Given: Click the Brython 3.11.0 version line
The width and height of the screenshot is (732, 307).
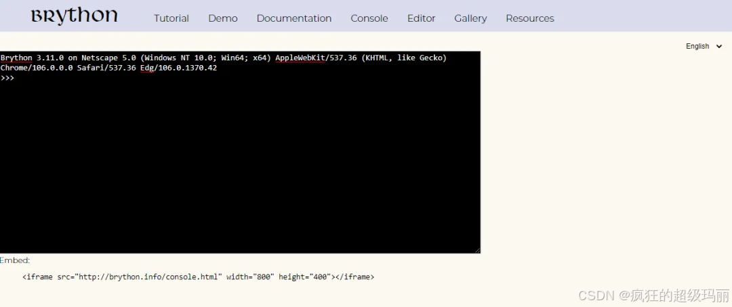Looking at the screenshot, I should (x=224, y=58).
